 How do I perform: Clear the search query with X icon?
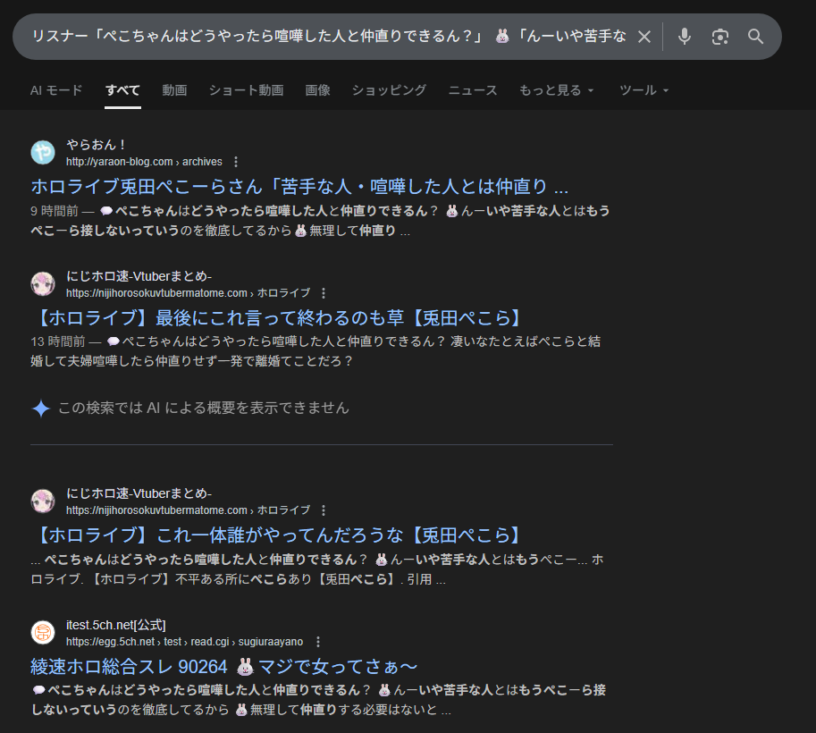click(x=644, y=37)
